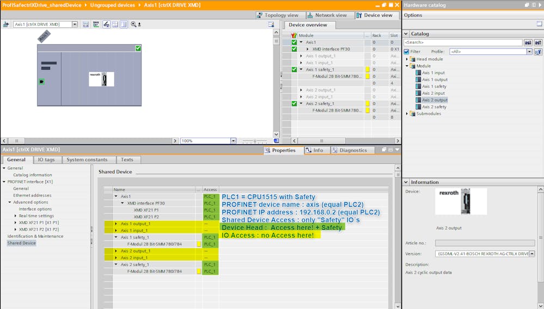The height and width of the screenshot is (309, 544).
Task: Click the checkmark beside Axis1 overview row
Action: click(294, 42)
